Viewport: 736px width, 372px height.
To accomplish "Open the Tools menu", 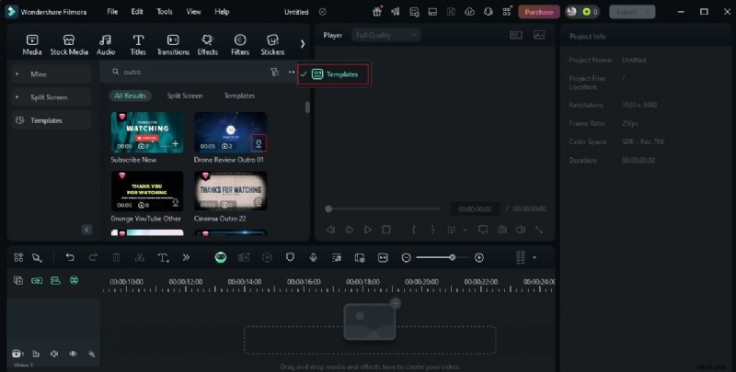I will tap(164, 12).
